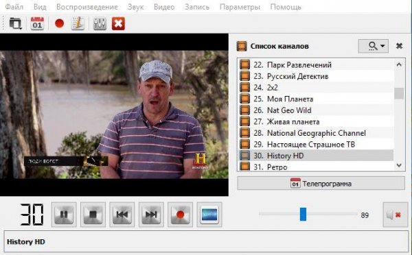The width and height of the screenshot is (412, 255).
Task: Click the volume value 89
Action: (x=365, y=215)
